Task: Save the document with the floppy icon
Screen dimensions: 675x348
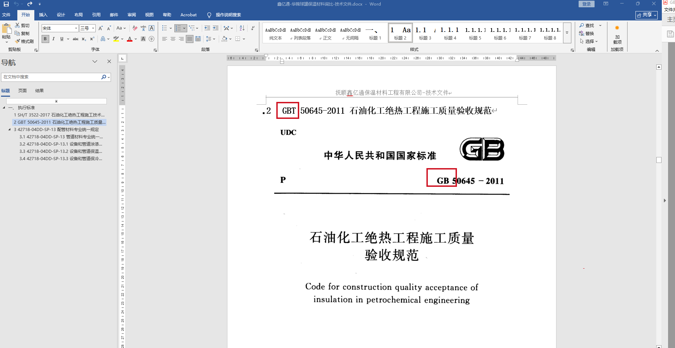Action: tap(6, 4)
